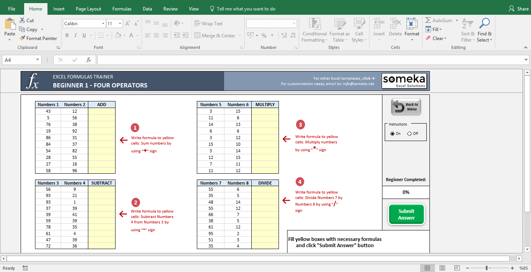Viewport: 531px width, 272px height.
Task: Click the Share person icon
Action: pyautogui.click(x=512, y=9)
